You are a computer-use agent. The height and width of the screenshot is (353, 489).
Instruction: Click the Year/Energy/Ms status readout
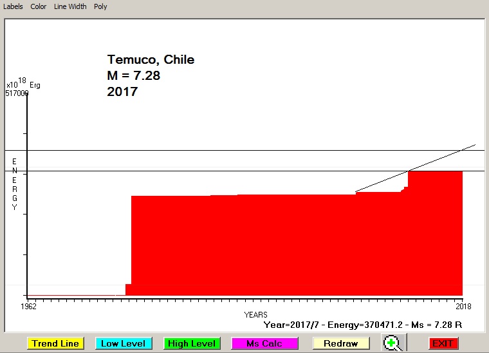coord(363,325)
